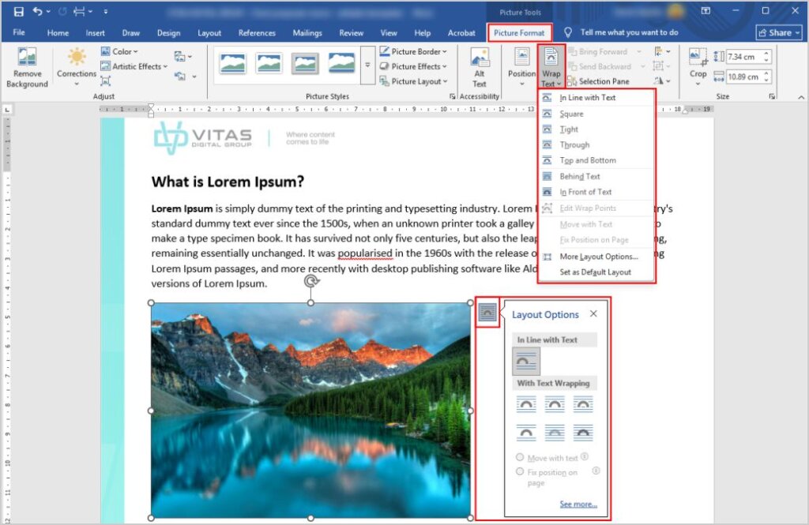Open the Picture Border dropdown
809x525 pixels.
[413, 51]
